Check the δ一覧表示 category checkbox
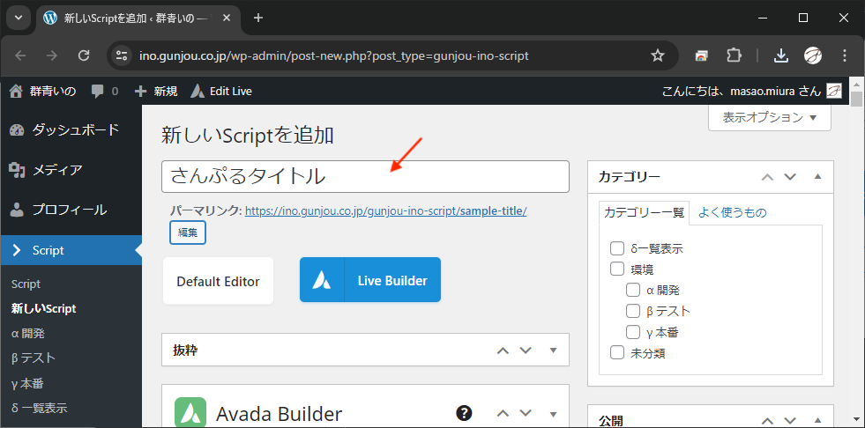Image resolution: width=865 pixels, height=428 pixels. pos(617,249)
